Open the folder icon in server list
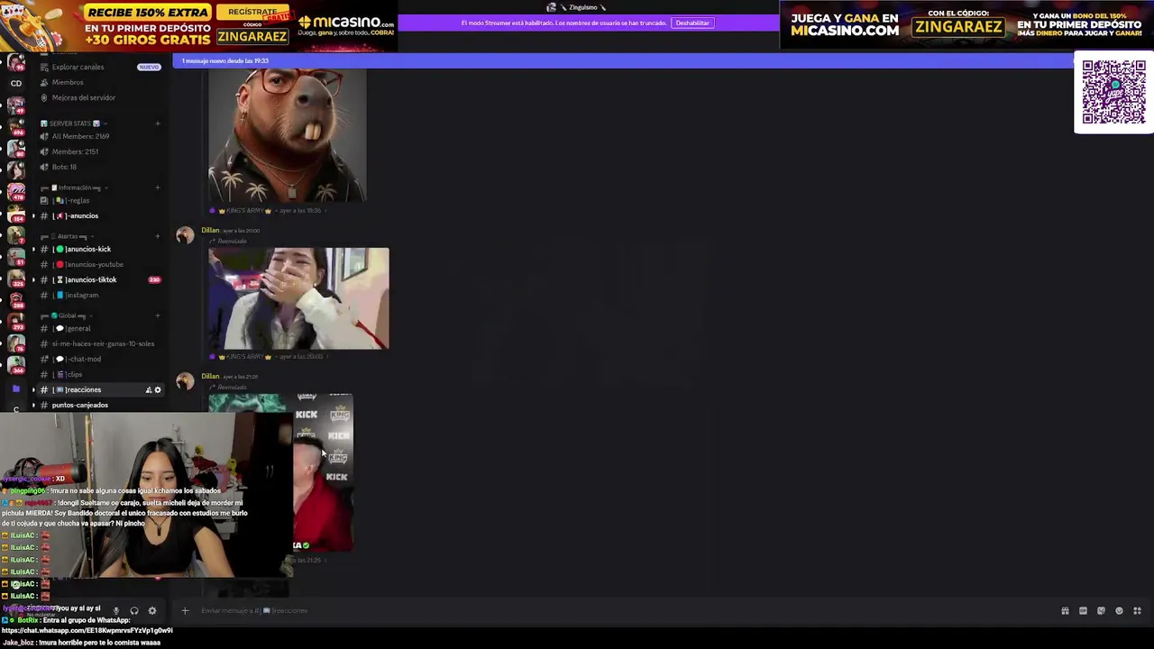1154x649 pixels. tap(15, 388)
